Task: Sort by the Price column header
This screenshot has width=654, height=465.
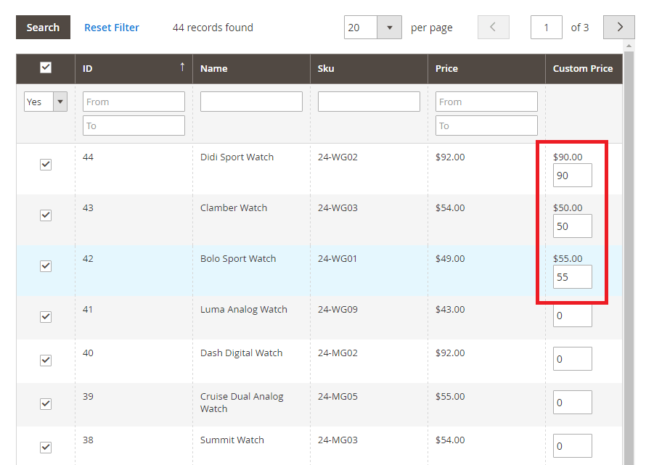Action: pyautogui.click(x=446, y=69)
